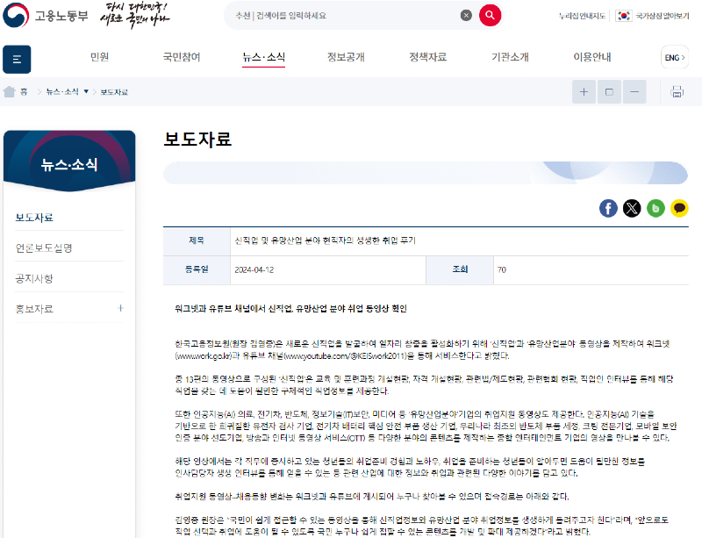
Task: Click the view count 70
Action: (x=501, y=269)
